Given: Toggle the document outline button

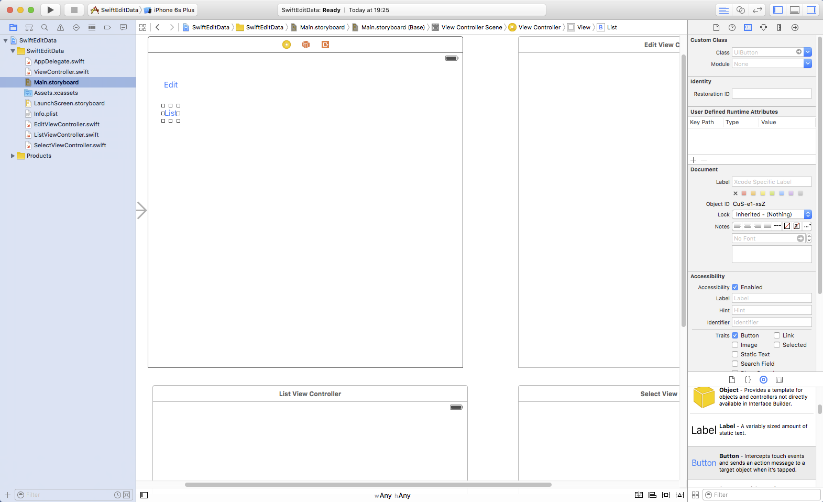Looking at the screenshot, I should tap(144, 495).
